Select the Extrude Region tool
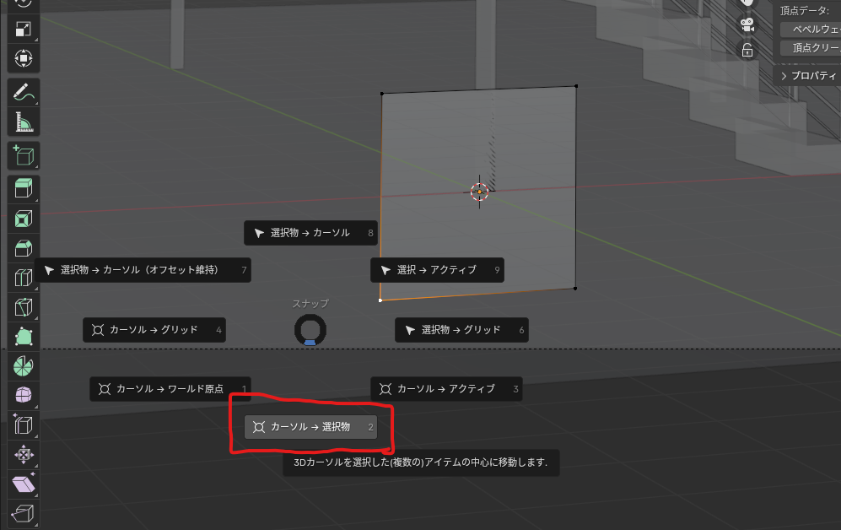Image resolution: width=841 pixels, height=530 pixels. coord(24,188)
